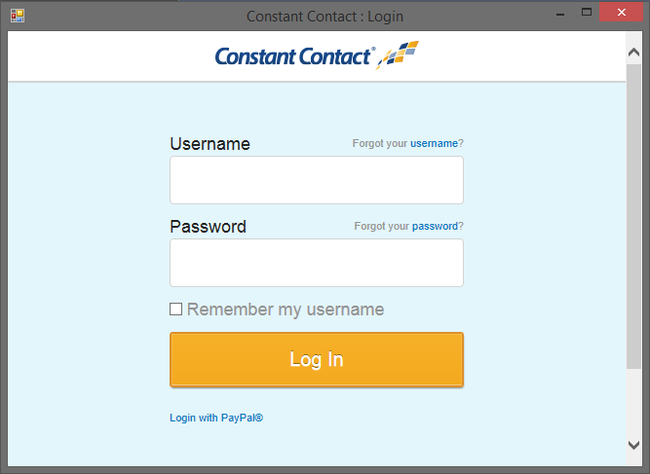Focus the Password text field
The height and width of the screenshot is (474, 650).
316,263
